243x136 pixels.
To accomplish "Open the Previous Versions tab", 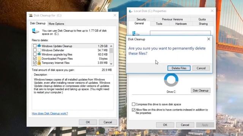I will (172, 19).
